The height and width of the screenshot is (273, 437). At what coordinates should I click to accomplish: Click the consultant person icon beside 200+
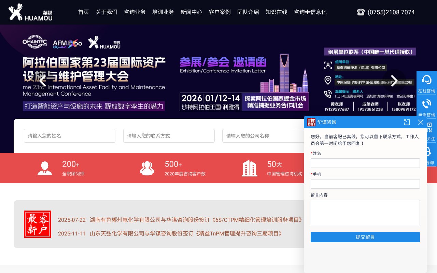[x=45, y=168]
